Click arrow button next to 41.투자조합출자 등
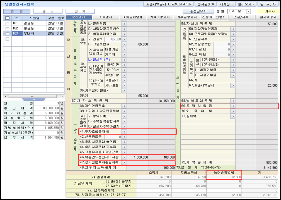Viewport: 281px width, 200px height. [x=124, y=132]
